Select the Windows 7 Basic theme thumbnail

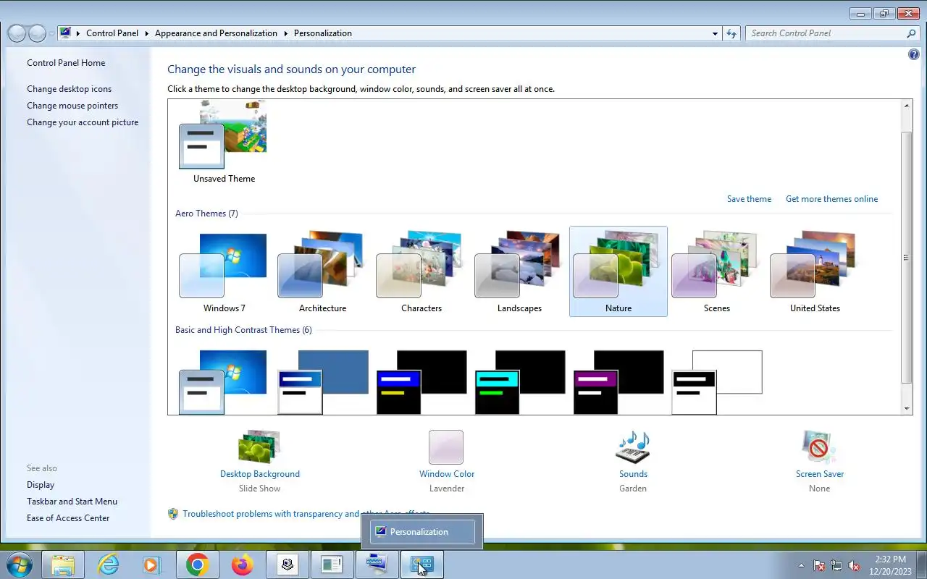(x=224, y=382)
